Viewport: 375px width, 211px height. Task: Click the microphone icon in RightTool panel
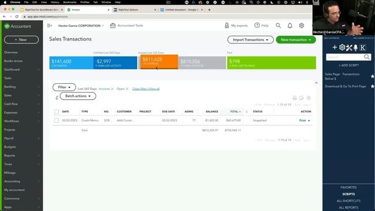(356, 47)
